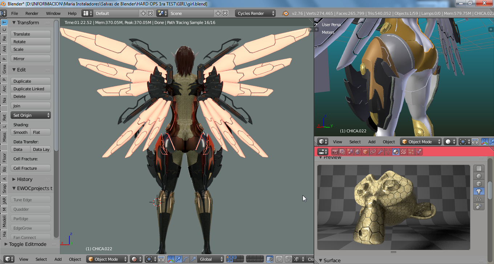Select translate manipulator in main viewport header
Screen dimensions: 494x264
click(178, 259)
